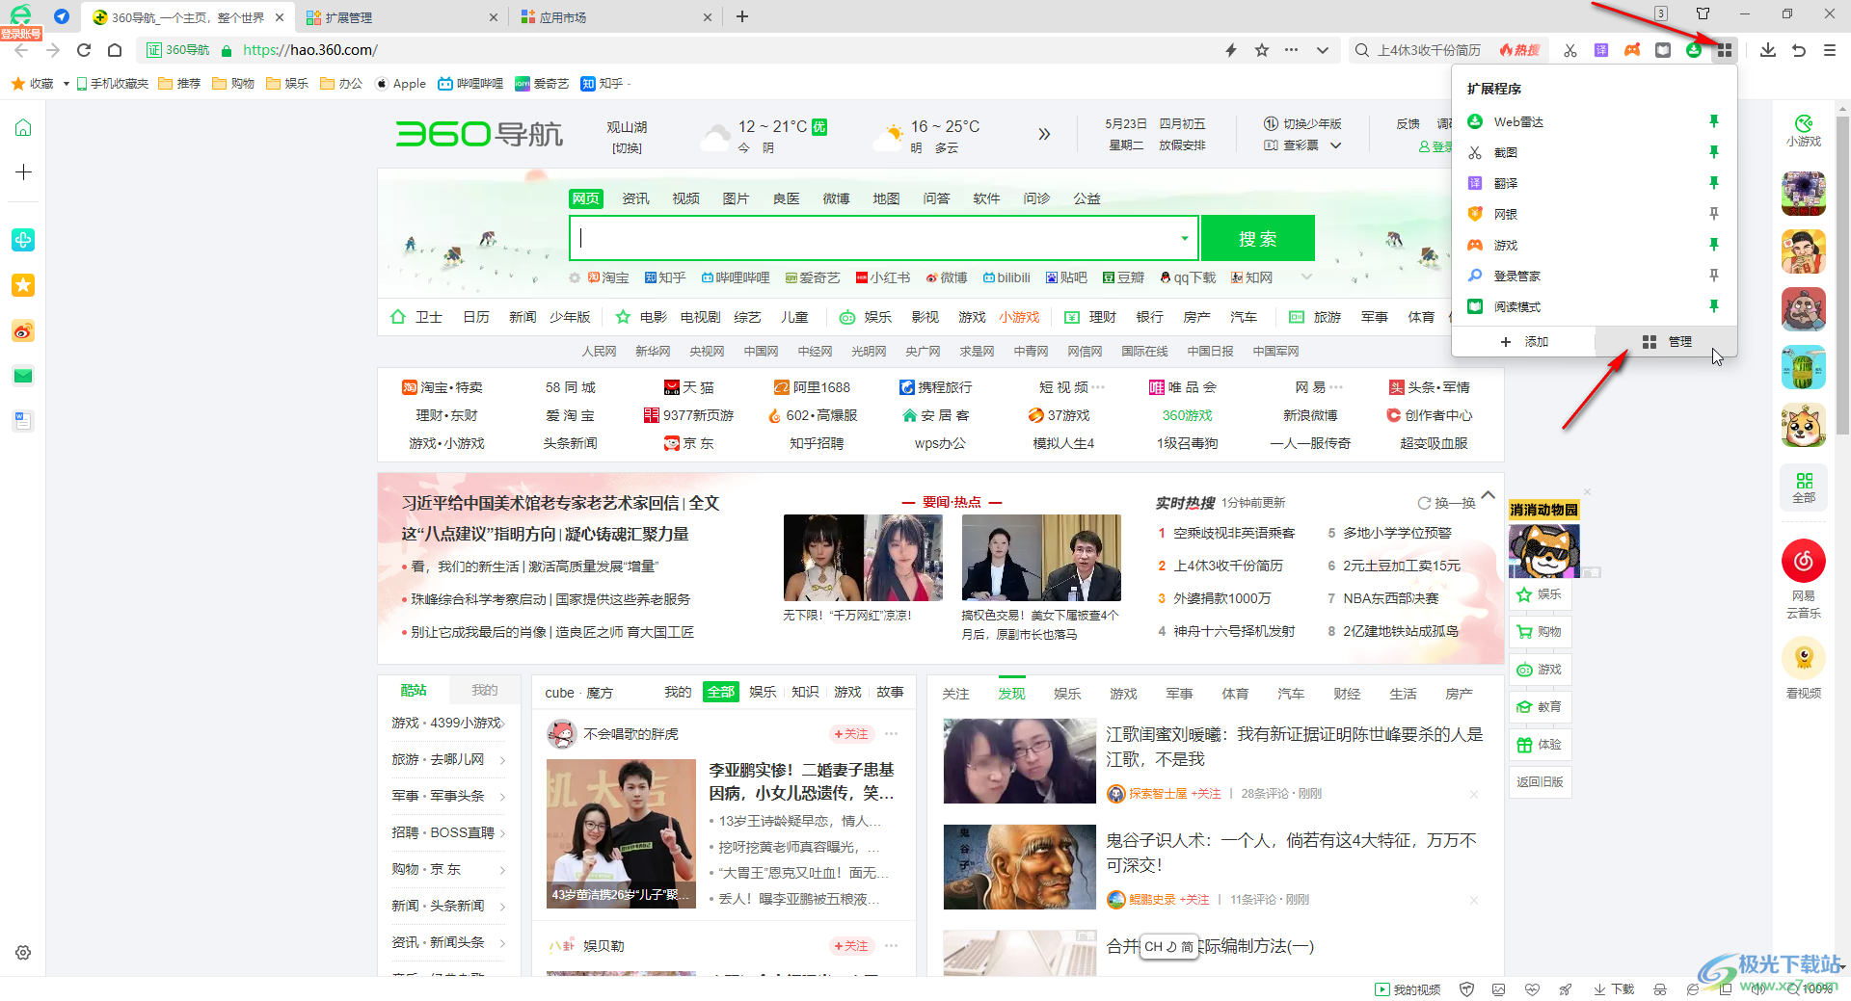Pin 登录管家 extension to toolbar

tap(1714, 276)
